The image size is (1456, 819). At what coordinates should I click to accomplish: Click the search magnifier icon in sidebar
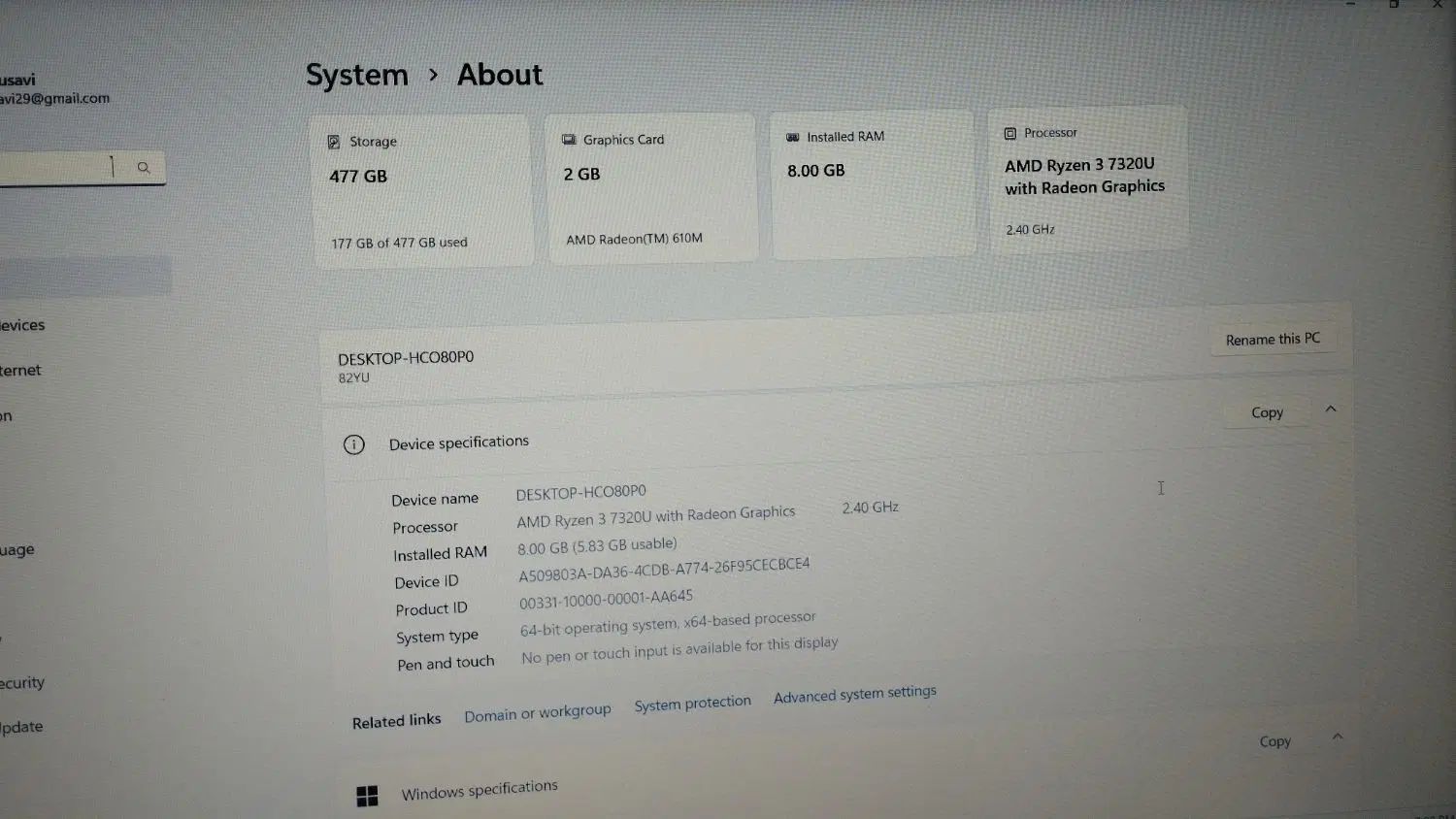(144, 168)
